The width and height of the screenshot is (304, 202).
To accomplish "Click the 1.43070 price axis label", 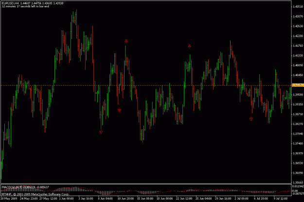I will click(298, 17).
